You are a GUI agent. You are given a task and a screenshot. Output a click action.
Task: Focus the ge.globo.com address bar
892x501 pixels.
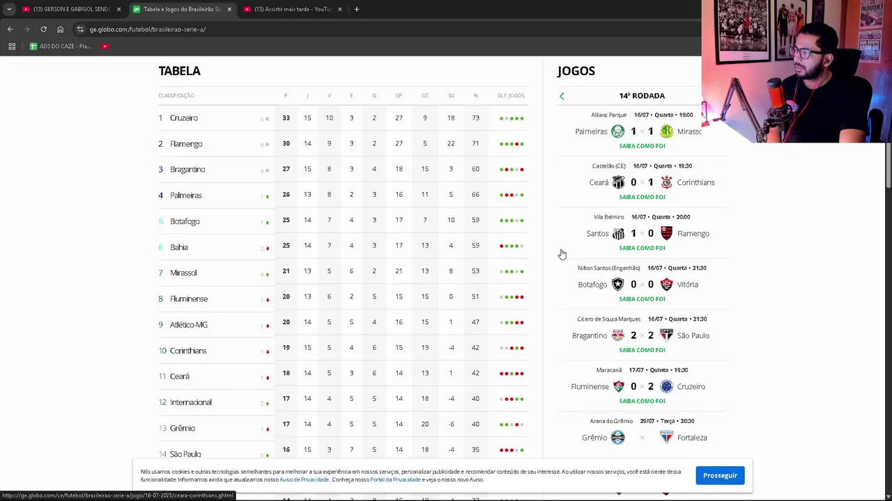[390, 29]
